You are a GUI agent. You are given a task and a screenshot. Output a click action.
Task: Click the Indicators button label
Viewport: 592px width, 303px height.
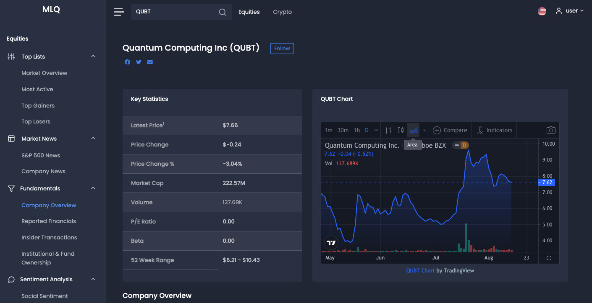499,130
